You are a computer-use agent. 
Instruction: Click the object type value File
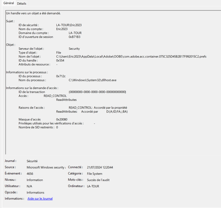(x=59, y=53)
